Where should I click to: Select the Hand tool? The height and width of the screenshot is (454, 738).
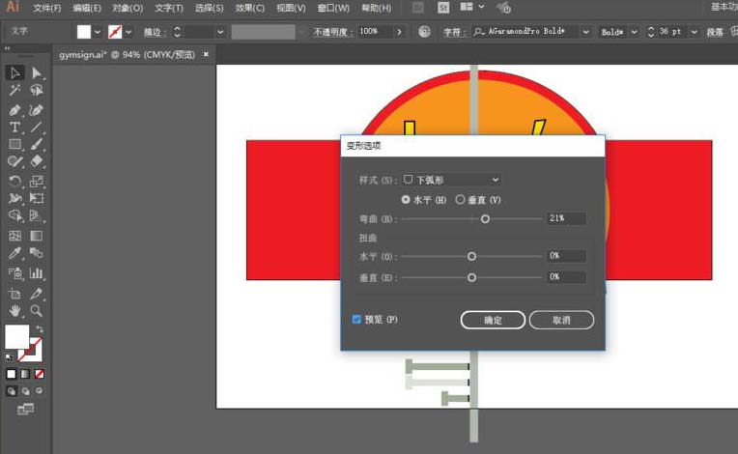pos(15,311)
